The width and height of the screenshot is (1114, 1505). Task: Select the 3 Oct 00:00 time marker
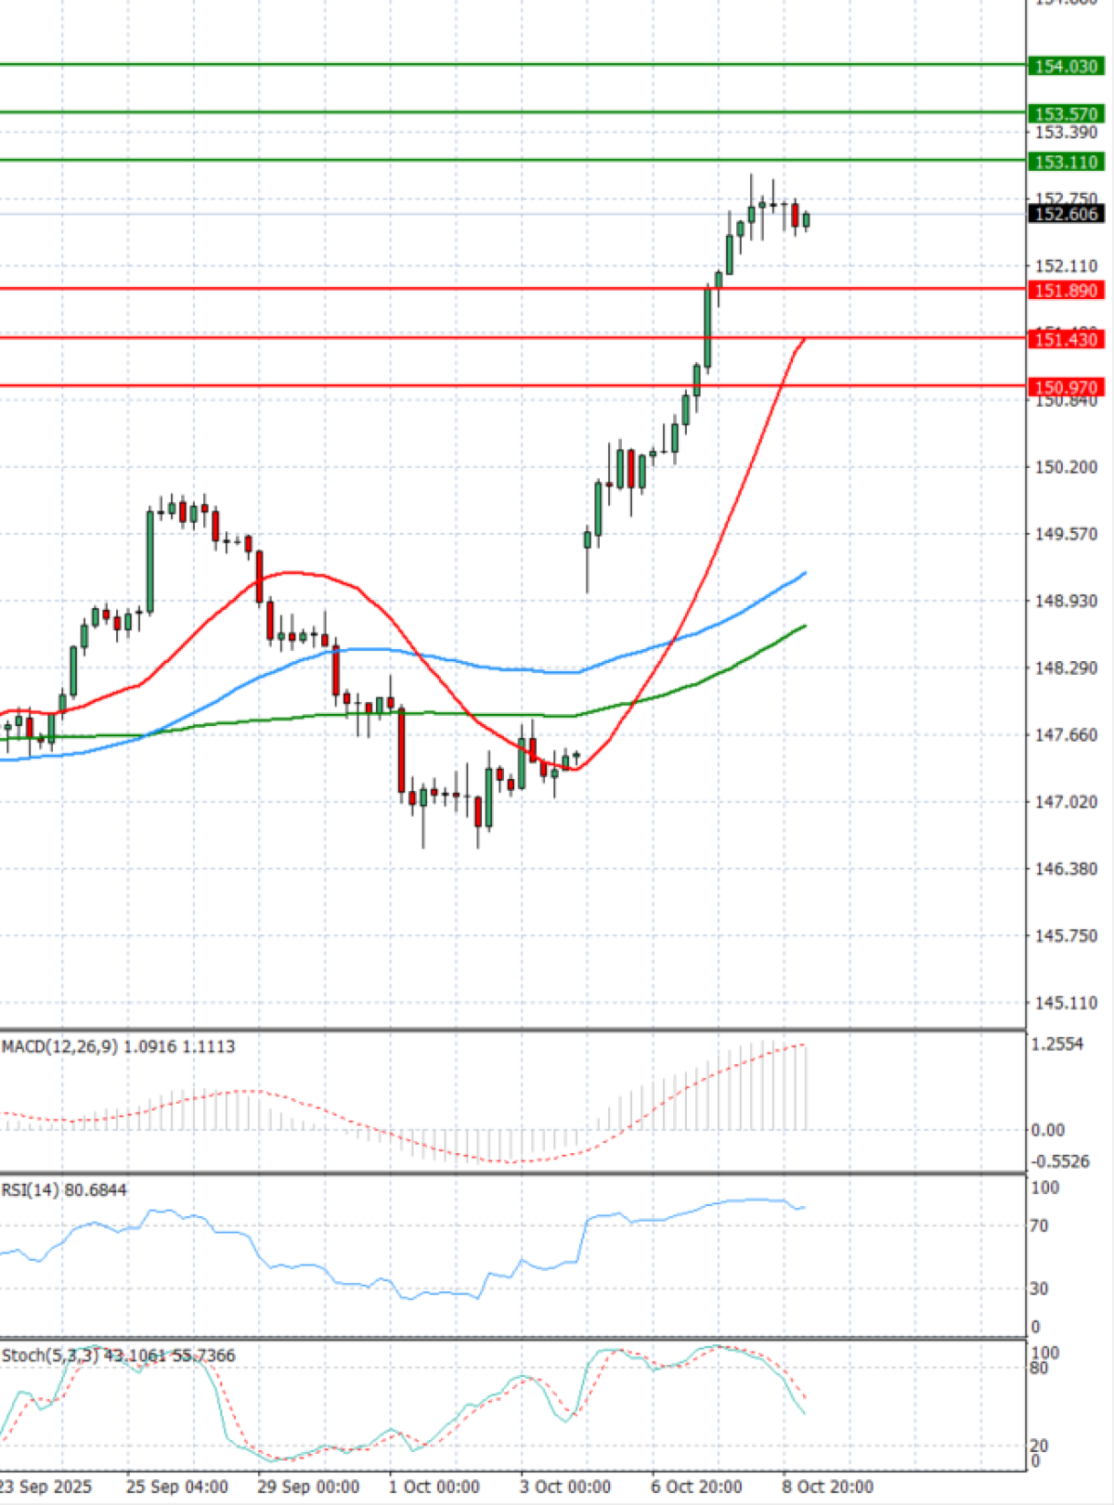coord(564,1486)
